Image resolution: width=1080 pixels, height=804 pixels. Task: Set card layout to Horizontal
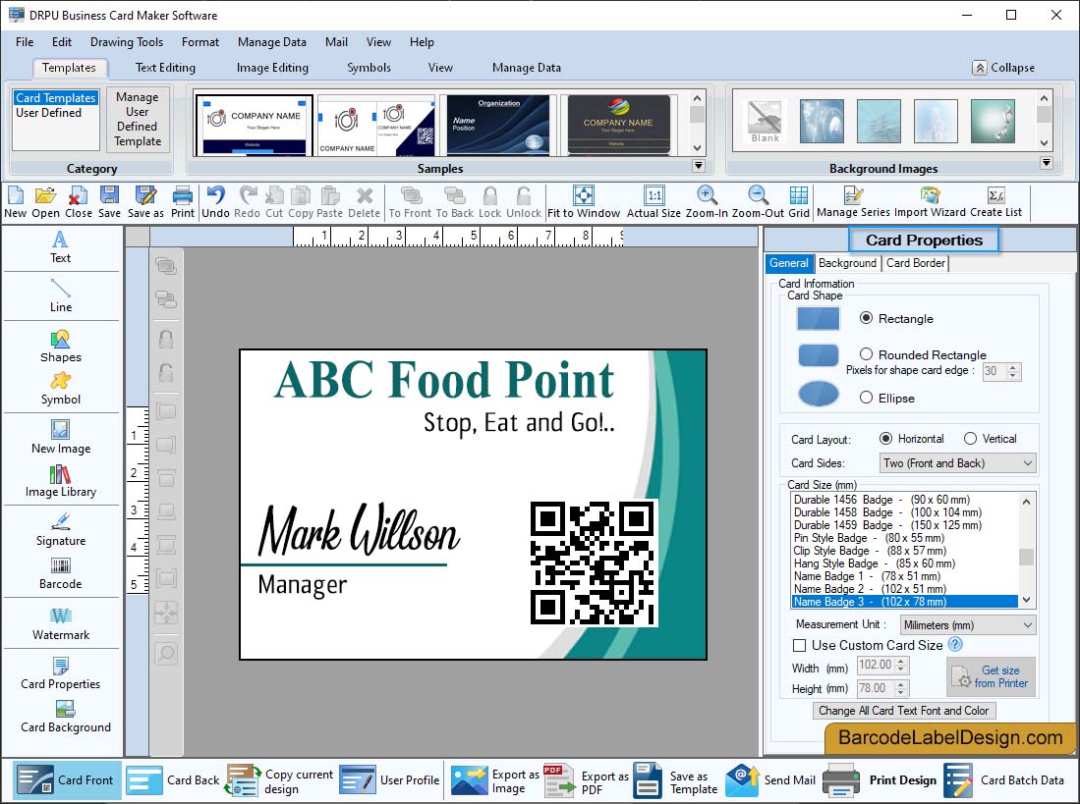click(886, 439)
